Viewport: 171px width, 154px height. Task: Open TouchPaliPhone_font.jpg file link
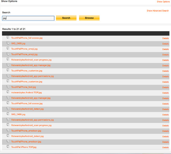[24, 87]
